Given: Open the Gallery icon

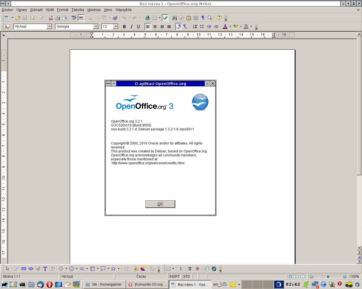Looking at the screenshot, I should coord(189,18).
